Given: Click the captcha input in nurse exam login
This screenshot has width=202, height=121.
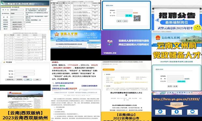Looking at the screenshot, I should pos(172,81).
